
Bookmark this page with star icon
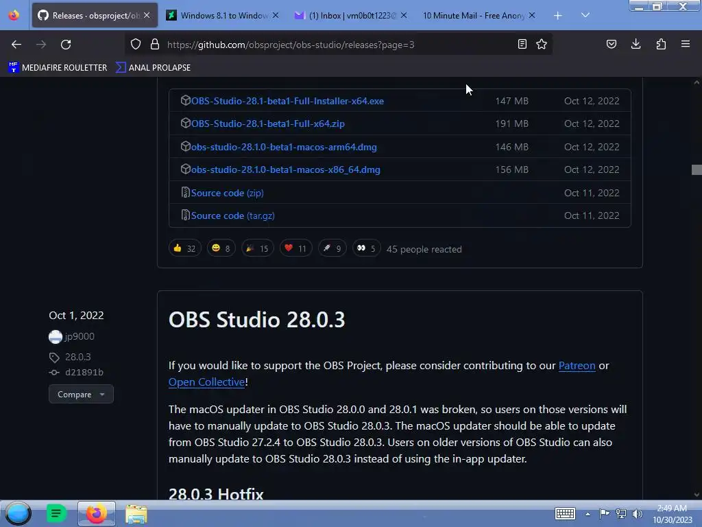(542, 44)
